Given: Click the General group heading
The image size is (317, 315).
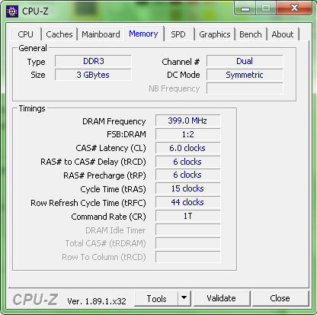Looking at the screenshot, I should [33, 48].
